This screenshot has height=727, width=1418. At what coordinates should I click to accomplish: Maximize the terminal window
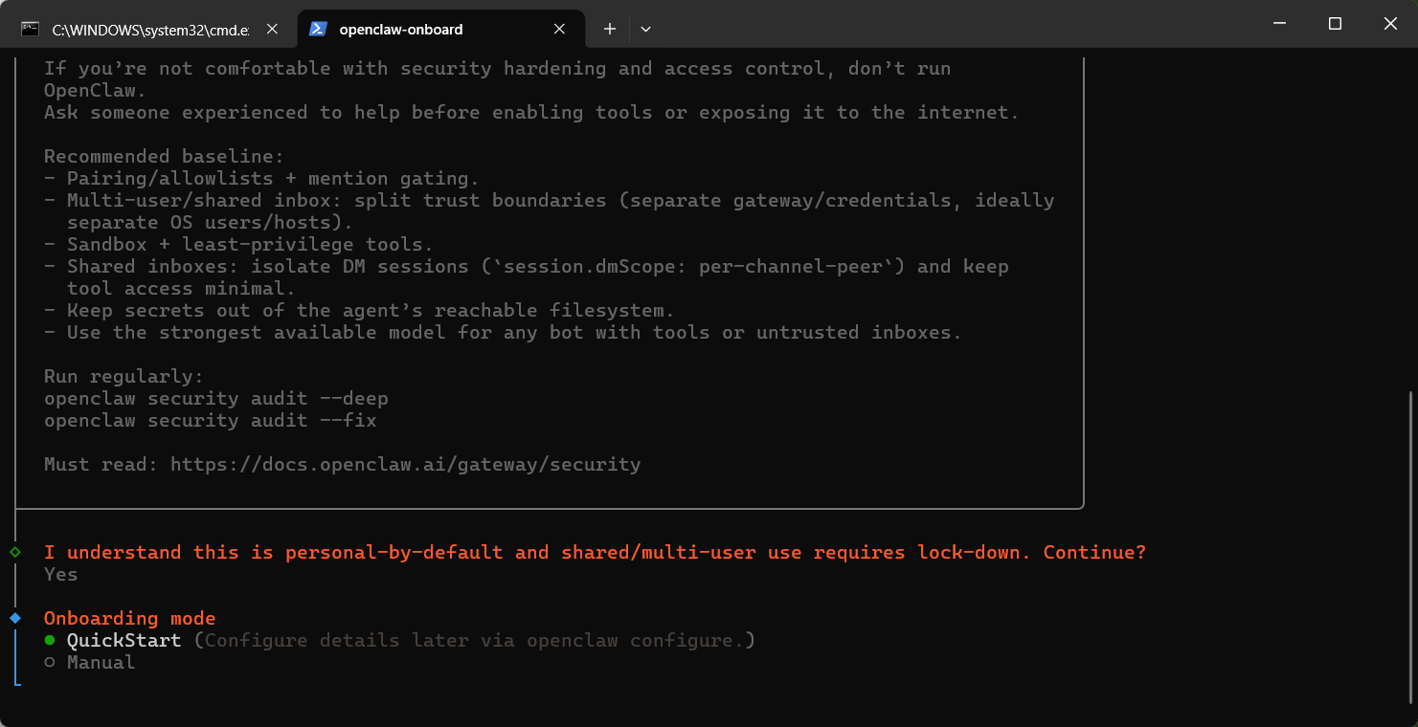click(1335, 24)
